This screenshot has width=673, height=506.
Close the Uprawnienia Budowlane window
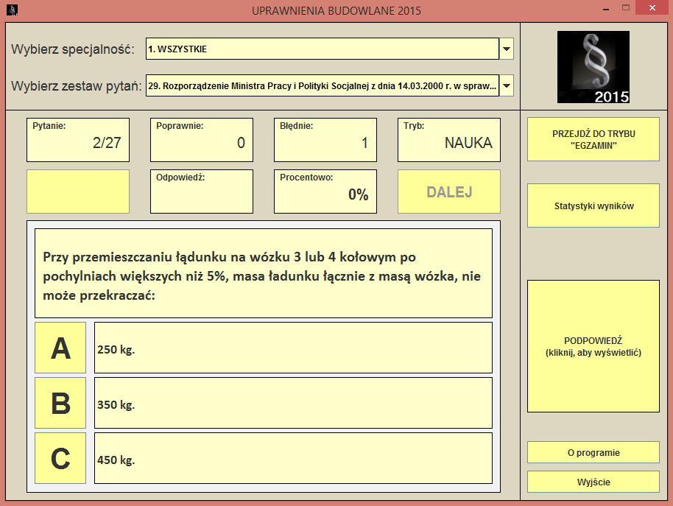click(x=652, y=8)
